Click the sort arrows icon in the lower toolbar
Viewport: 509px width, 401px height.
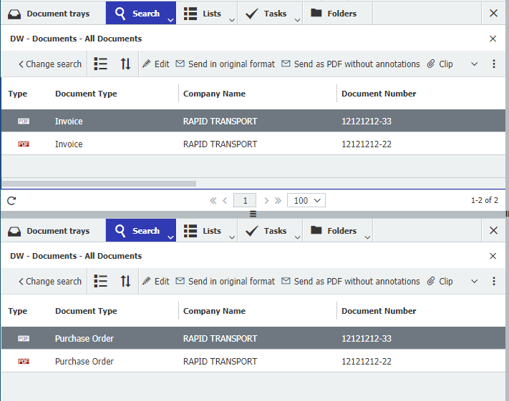[125, 281]
